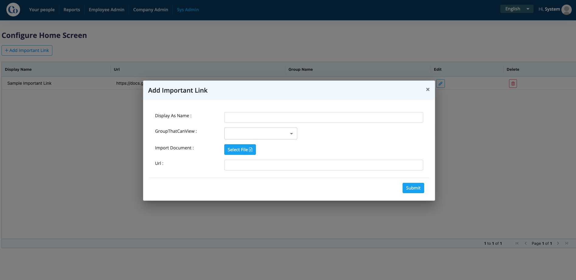The width and height of the screenshot is (576, 280).
Task: Focus the Url input field
Action: (x=323, y=165)
